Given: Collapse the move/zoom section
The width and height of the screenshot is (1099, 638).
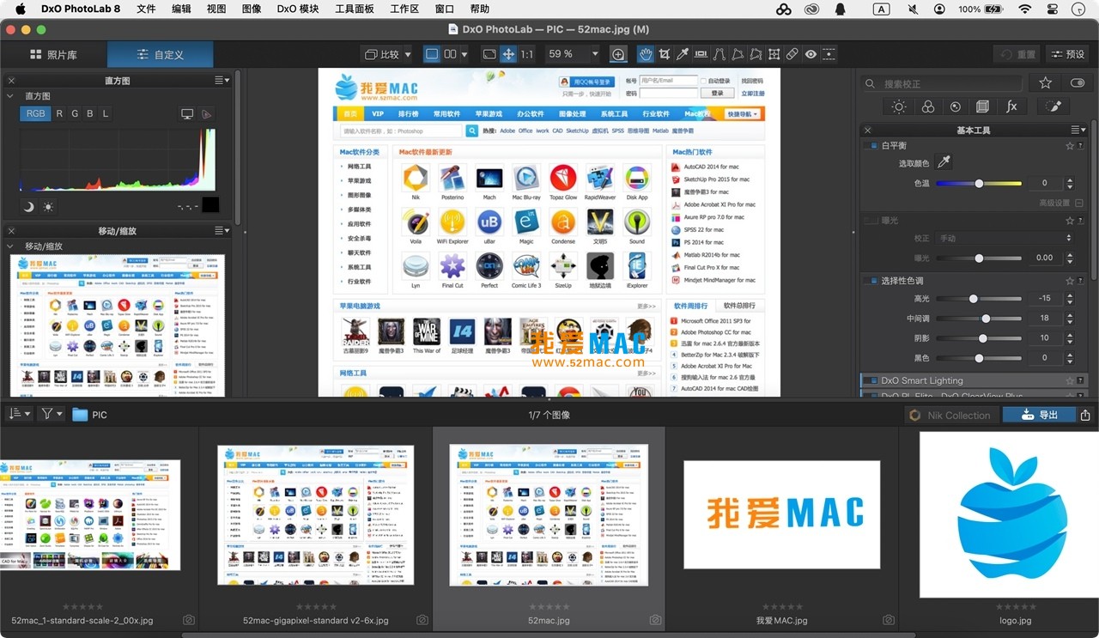Looking at the screenshot, I should pyautogui.click(x=11, y=246).
